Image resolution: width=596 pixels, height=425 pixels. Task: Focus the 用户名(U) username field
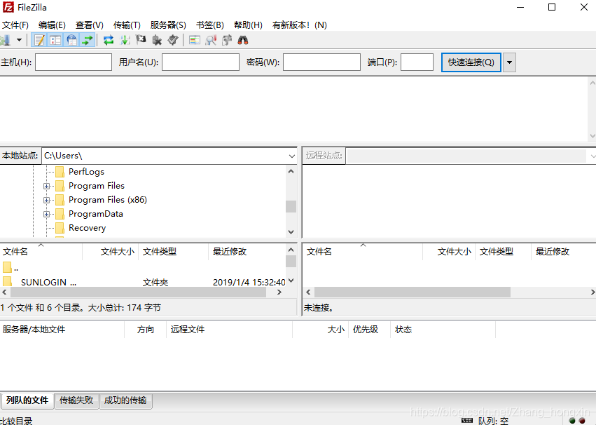[x=200, y=62]
